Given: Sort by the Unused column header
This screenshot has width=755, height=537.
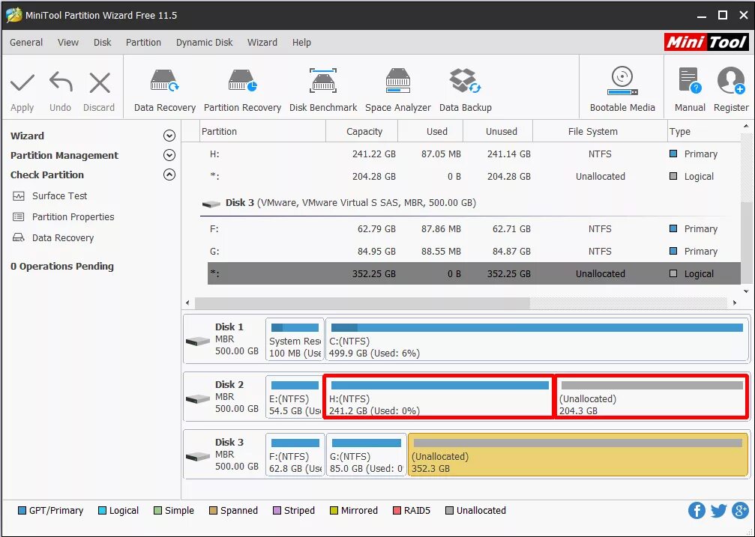Looking at the screenshot, I should click(497, 131).
